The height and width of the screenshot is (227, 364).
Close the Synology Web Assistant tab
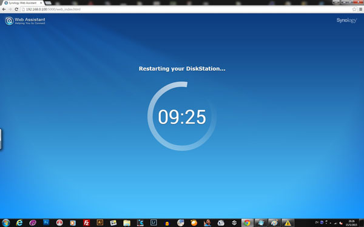(x=41, y=3)
